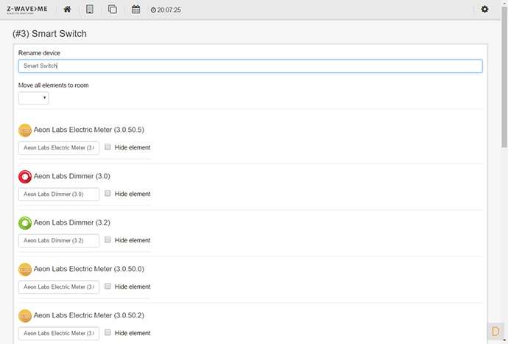The width and height of the screenshot is (508, 344).
Task: Open the settings gear menu
Action: 484,10
